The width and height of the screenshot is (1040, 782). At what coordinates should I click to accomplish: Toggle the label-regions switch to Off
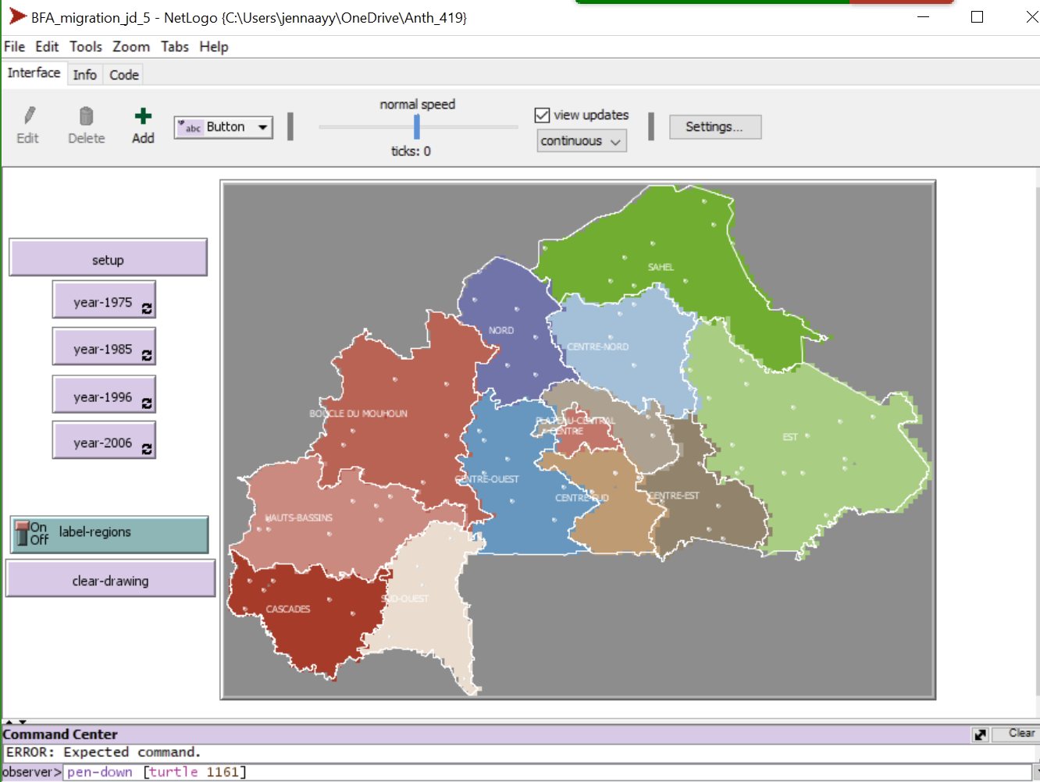tap(23, 539)
